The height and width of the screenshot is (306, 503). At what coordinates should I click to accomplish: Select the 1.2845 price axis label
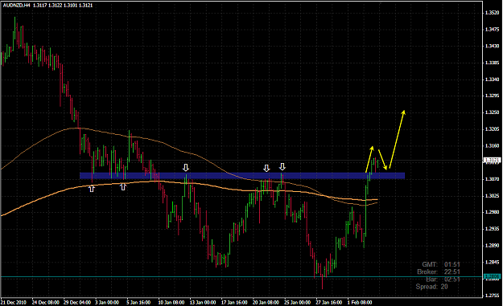coord(492,262)
